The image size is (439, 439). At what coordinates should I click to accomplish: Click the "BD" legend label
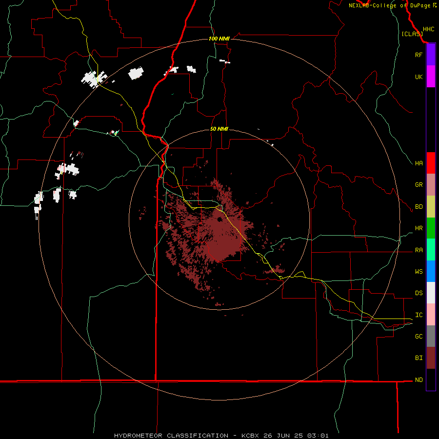(419, 207)
